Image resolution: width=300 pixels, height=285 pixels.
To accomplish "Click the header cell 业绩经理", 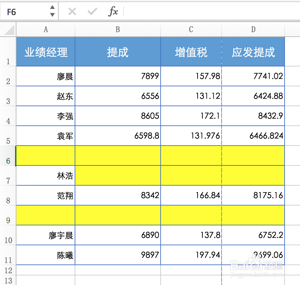I will click(x=46, y=51).
